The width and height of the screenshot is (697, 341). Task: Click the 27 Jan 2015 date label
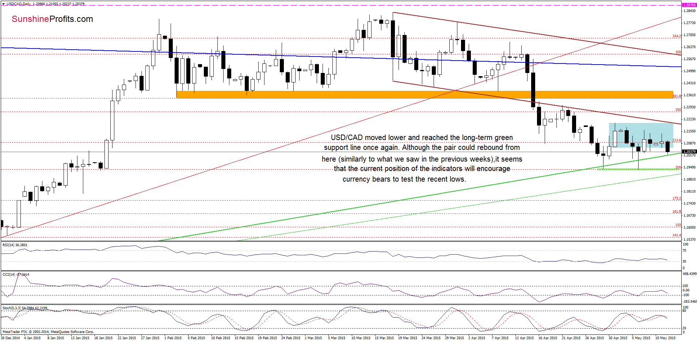click(x=150, y=338)
